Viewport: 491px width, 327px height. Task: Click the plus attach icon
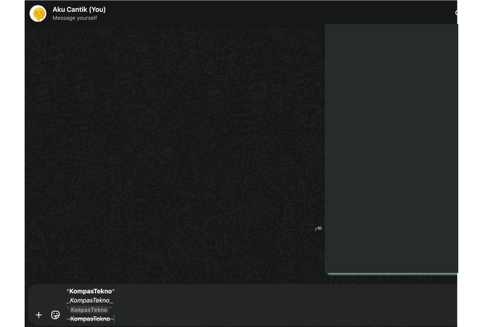click(x=39, y=315)
